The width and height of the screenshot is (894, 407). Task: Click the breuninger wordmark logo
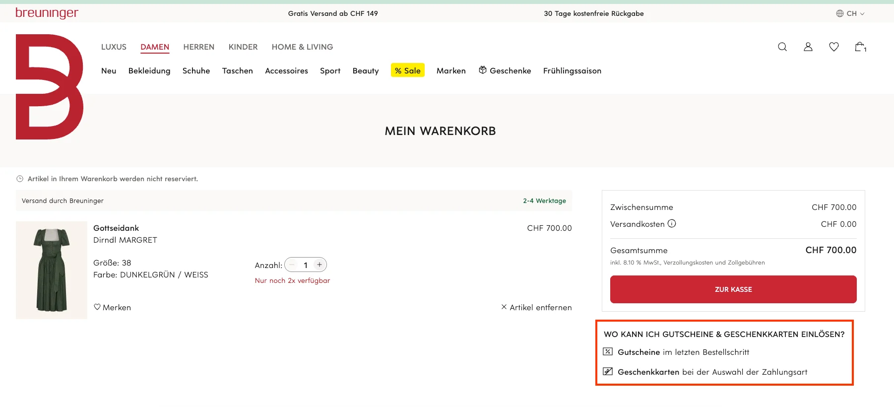[47, 13]
